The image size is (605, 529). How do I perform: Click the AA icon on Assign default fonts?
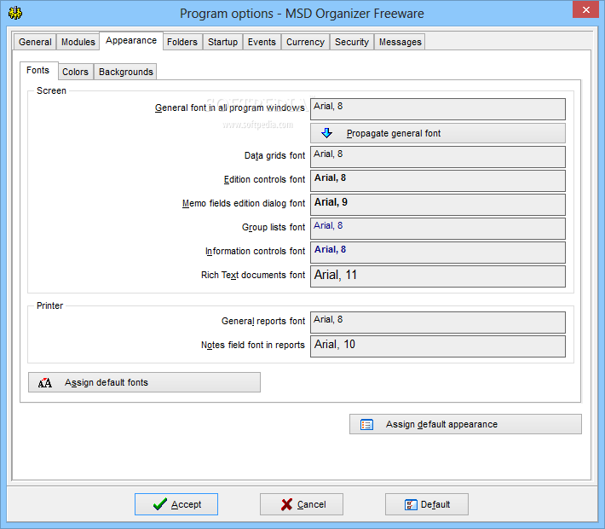pos(45,382)
